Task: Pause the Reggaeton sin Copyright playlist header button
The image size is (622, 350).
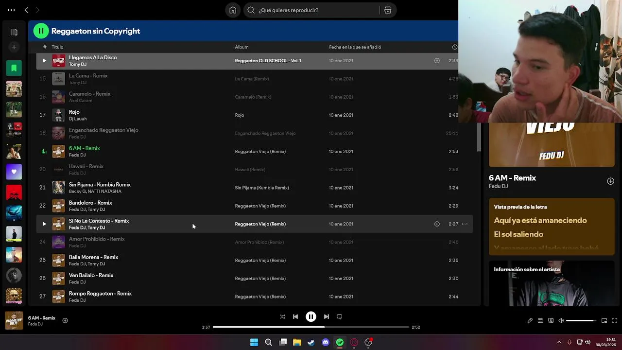Action: (41, 31)
